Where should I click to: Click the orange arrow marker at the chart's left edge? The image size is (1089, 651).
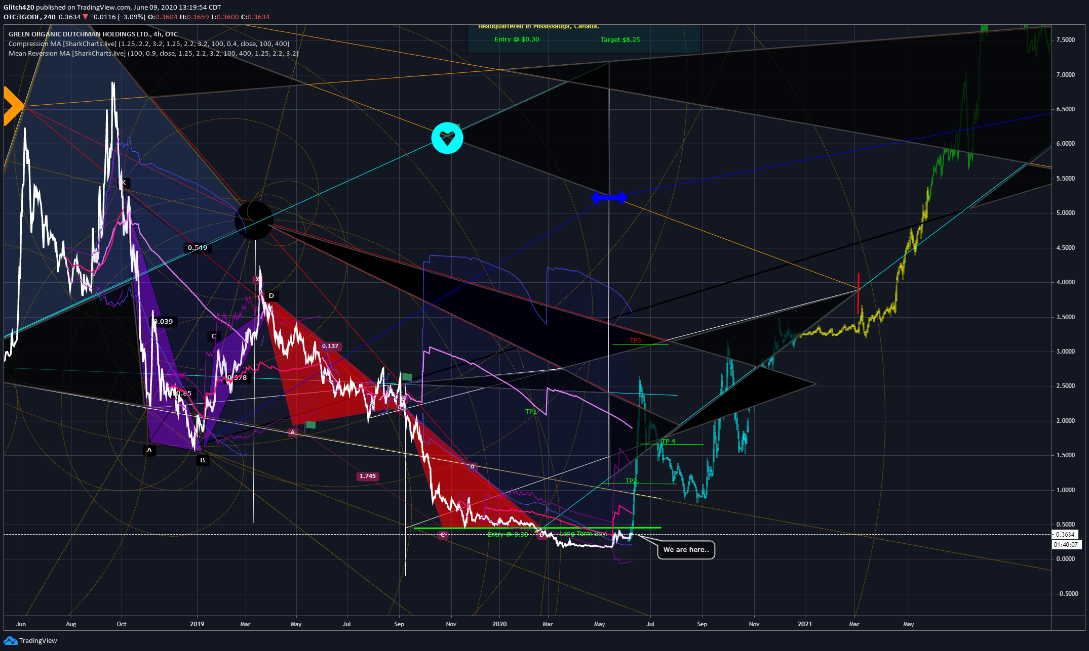click(13, 106)
